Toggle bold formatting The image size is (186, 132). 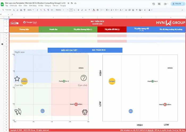tap(78, 10)
